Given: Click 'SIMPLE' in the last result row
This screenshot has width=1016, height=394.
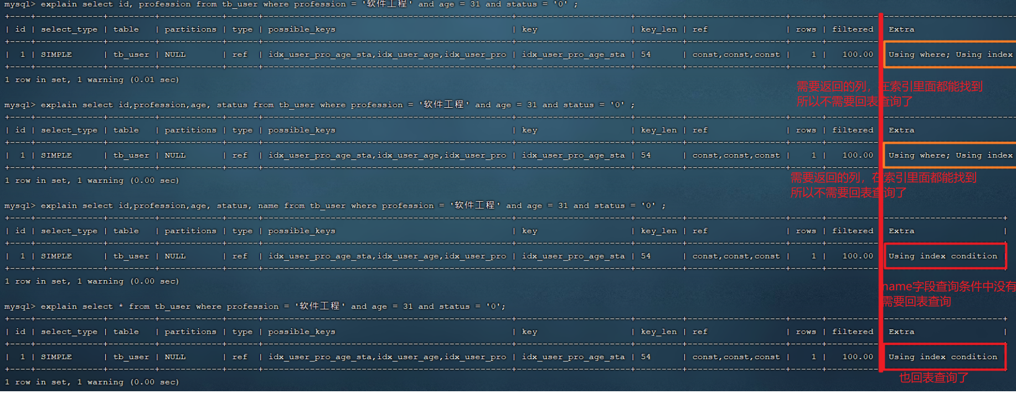Looking at the screenshot, I should tap(56, 357).
